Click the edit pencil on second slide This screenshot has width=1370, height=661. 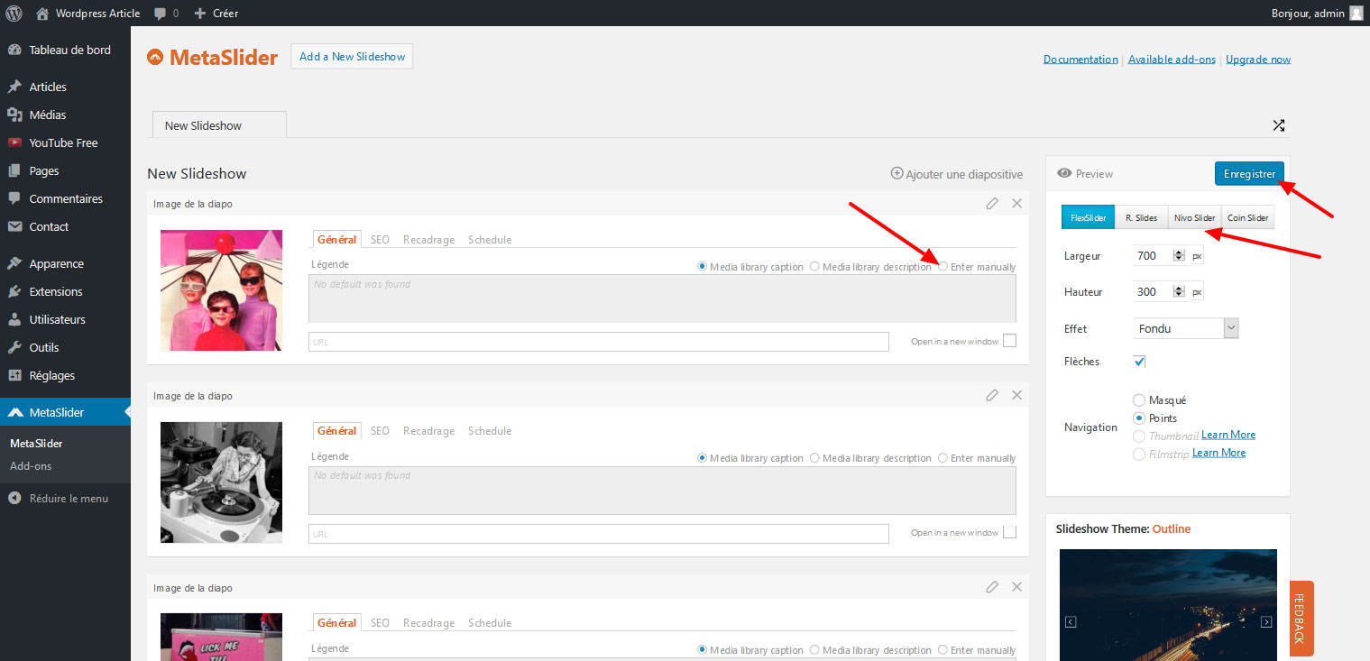(x=992, y=395)
